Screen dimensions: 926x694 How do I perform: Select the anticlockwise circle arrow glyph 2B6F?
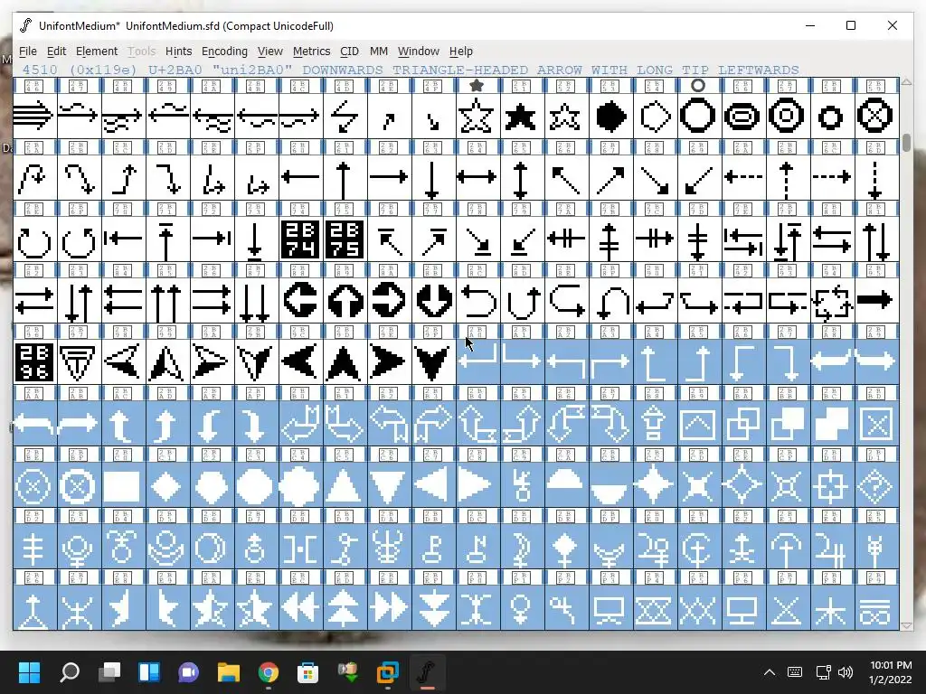pyautogui.click(x=79, y=239)
